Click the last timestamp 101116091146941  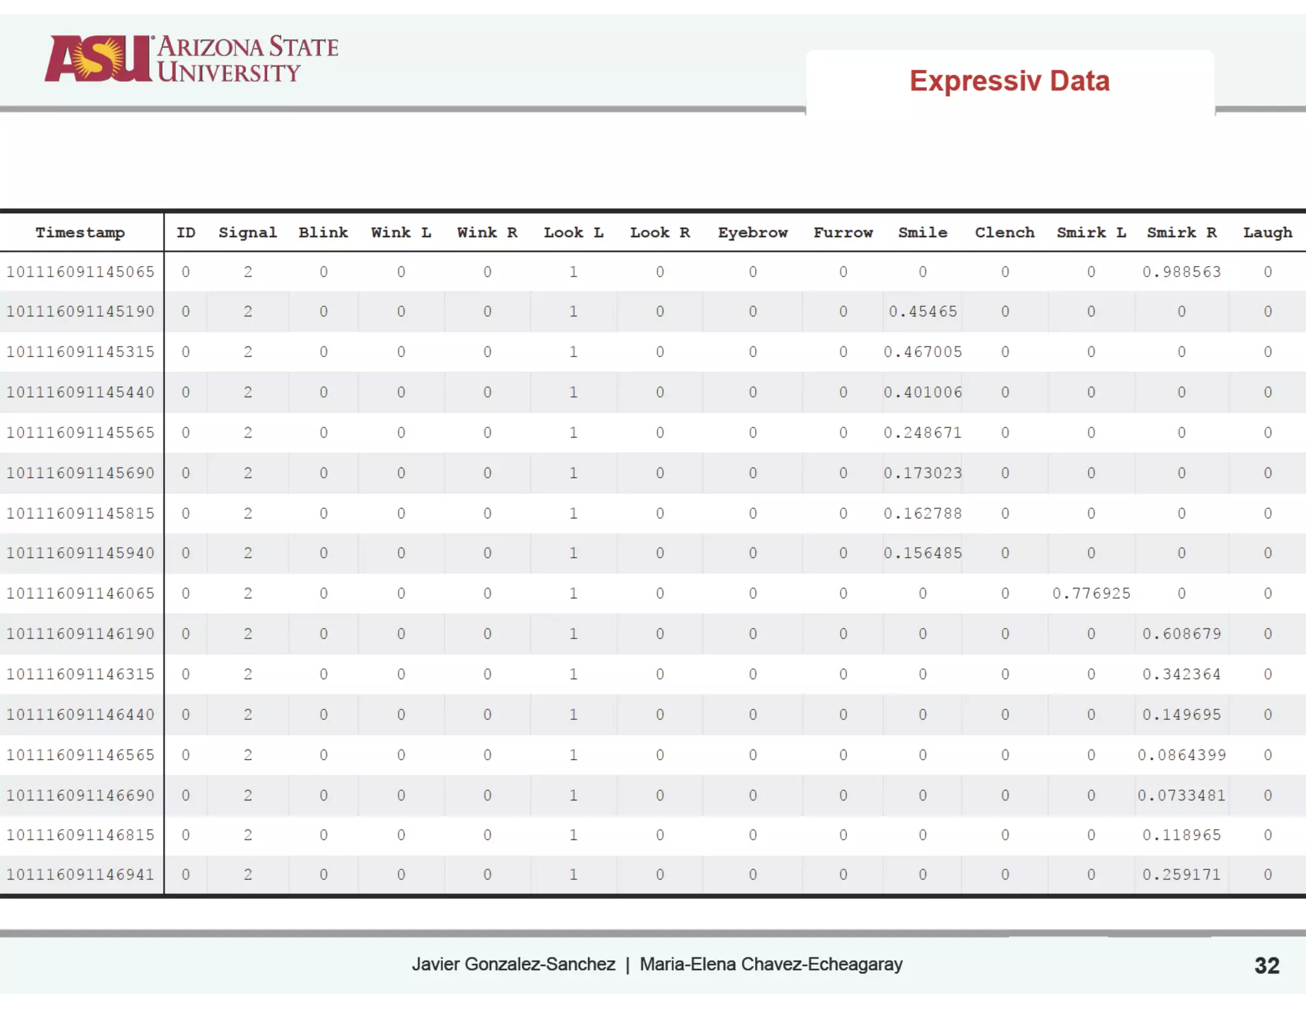coord(80,874)
